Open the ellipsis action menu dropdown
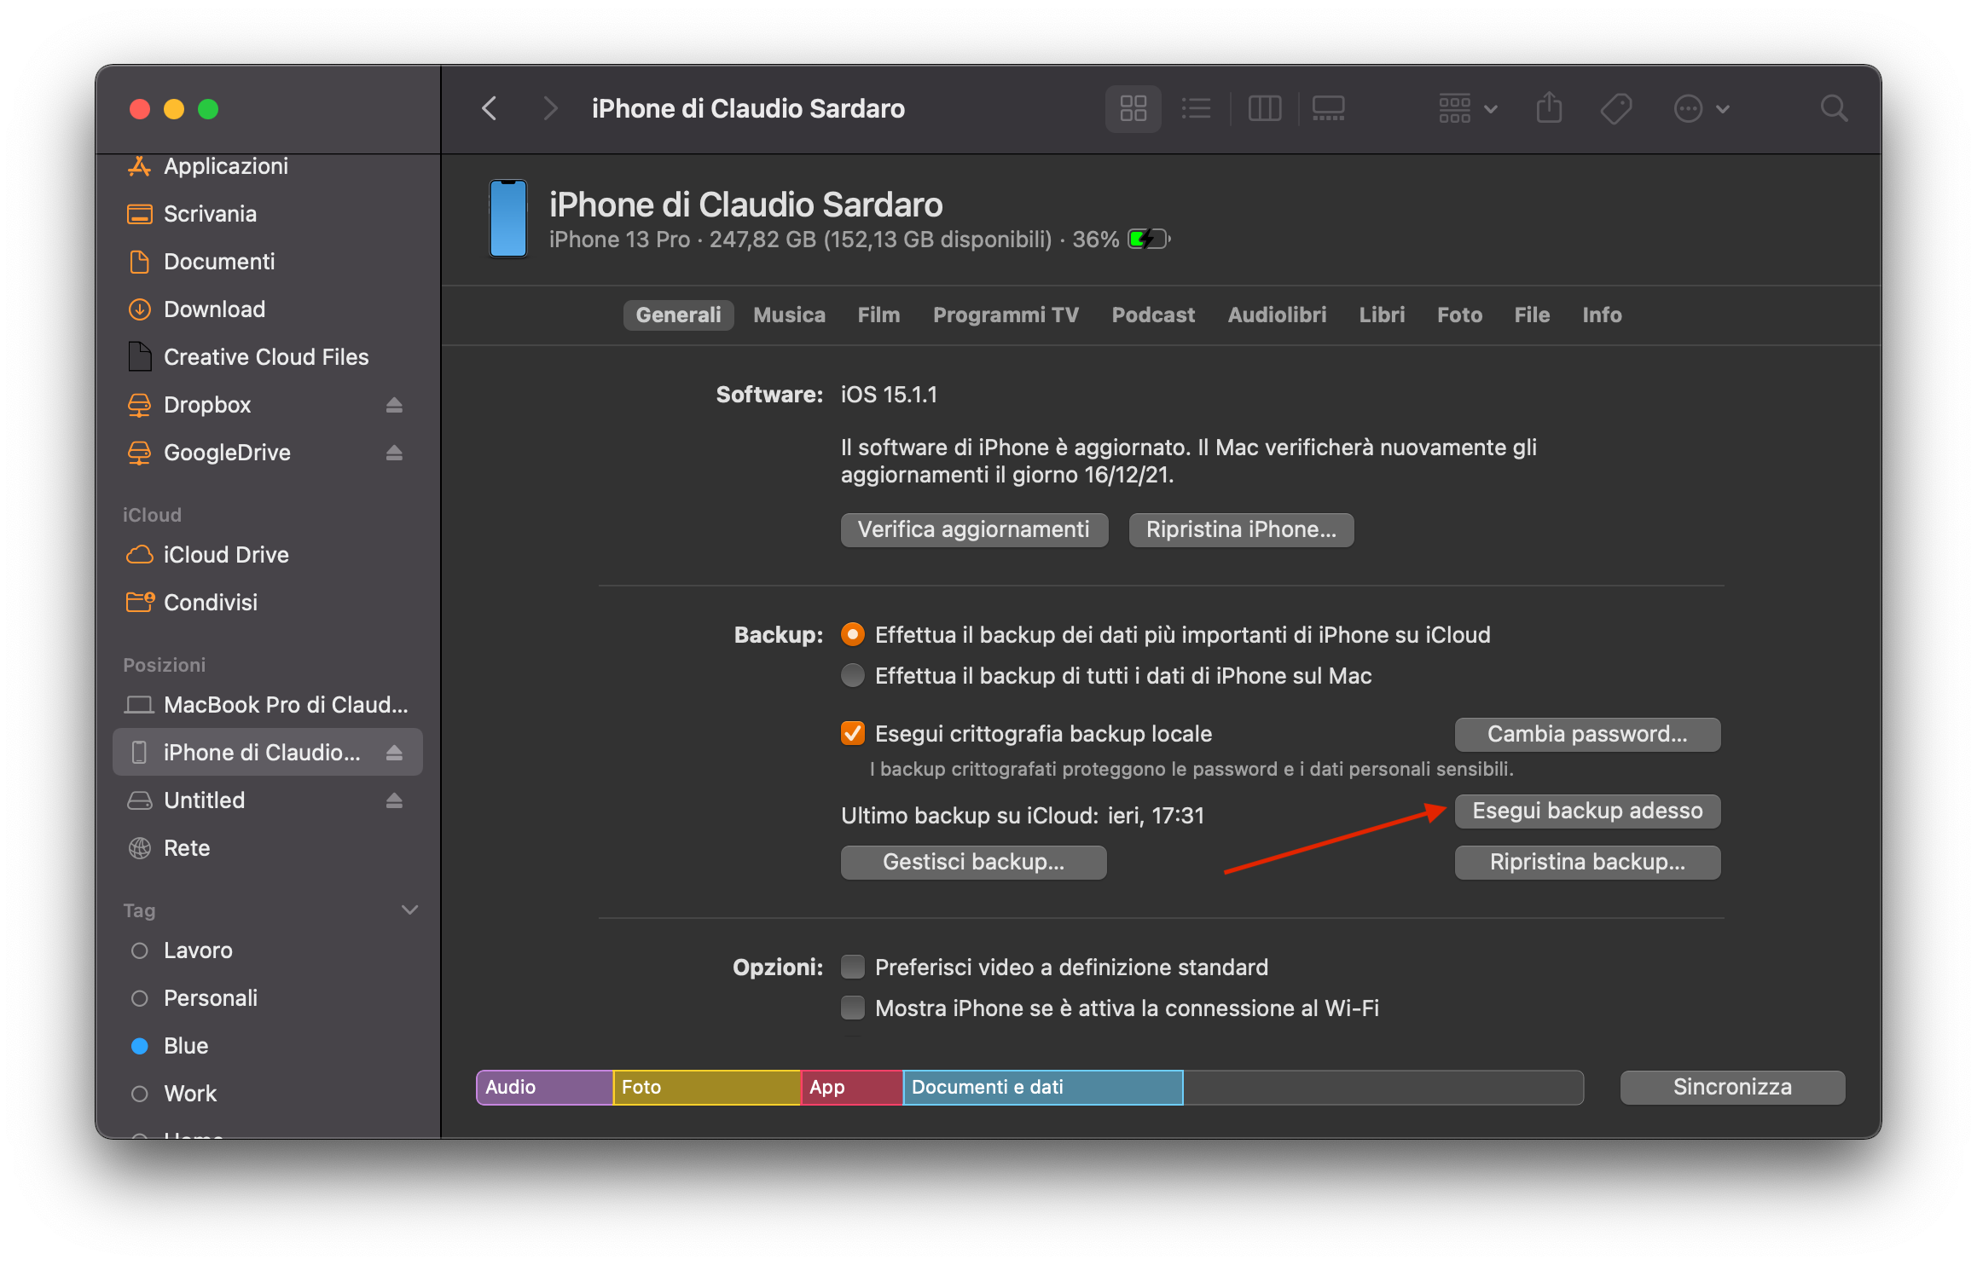This screenshot has width=1977, height=1265. coord(1701,108)
